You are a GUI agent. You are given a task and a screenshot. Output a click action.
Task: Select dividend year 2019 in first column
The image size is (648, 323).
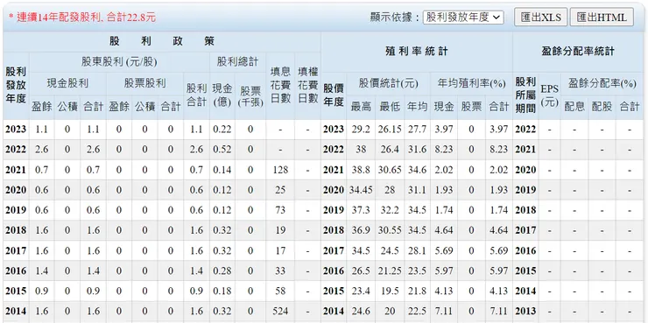click(x=16, y=210)
